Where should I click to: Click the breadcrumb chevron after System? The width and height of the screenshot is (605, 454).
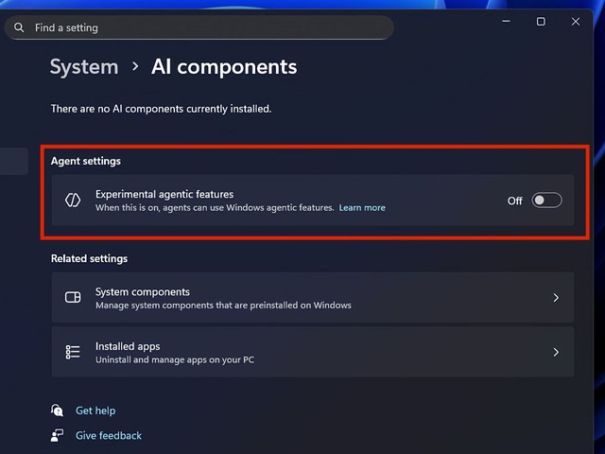135,67
